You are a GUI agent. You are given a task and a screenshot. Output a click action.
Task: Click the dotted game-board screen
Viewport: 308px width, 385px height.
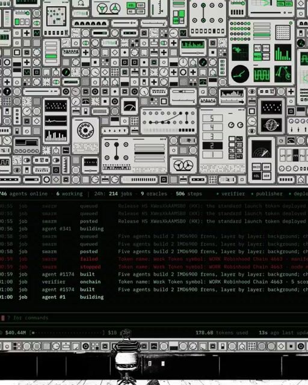click(x=56, y=16)
